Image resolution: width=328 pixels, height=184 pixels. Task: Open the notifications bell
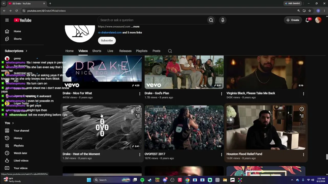(307, 20)
